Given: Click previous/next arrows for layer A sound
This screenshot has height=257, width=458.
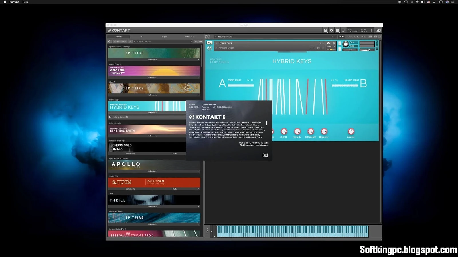Looking at the screenshot, I should pyautogui.click(x=252, y=80).
